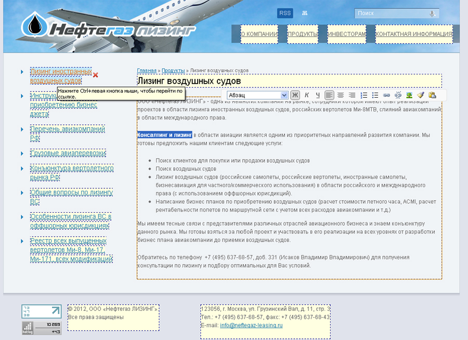Insert a numbered list
This screenshot has height=340, width=468.
364,95
